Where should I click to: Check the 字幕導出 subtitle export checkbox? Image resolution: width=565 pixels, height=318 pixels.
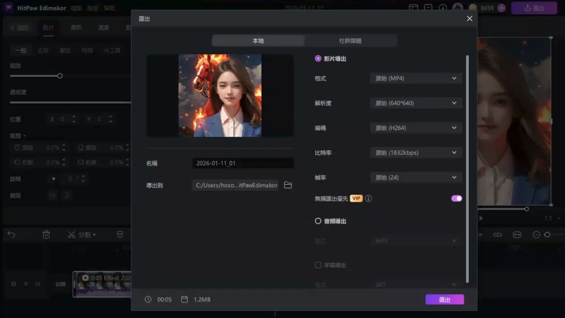(318, 265)
